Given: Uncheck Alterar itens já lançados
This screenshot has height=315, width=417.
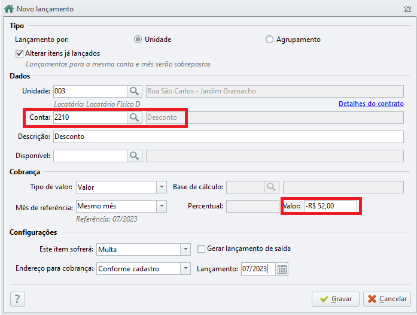Looking at the screenshot, I should click(19, 53).
